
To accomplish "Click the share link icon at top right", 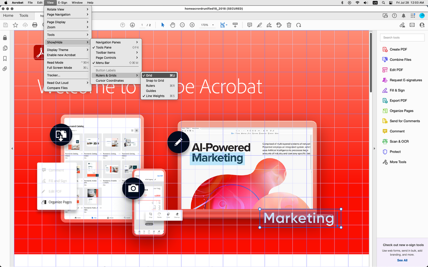I will (402, 25).
